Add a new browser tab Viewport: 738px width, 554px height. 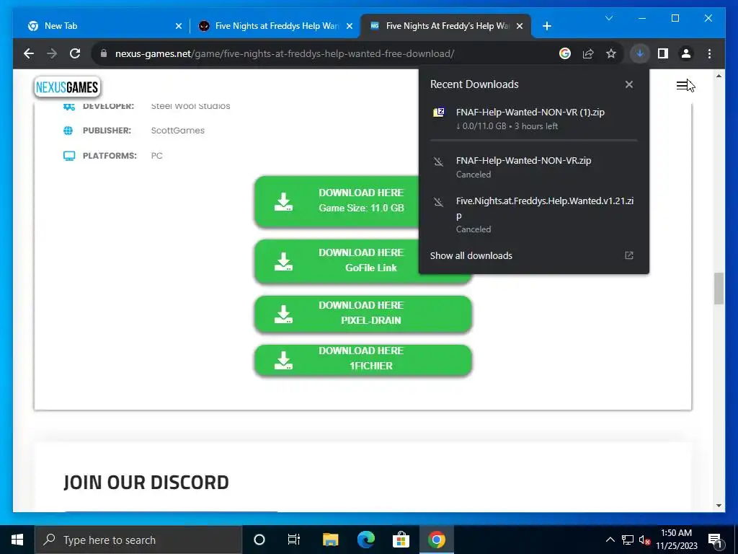click(x=546, y=26)
